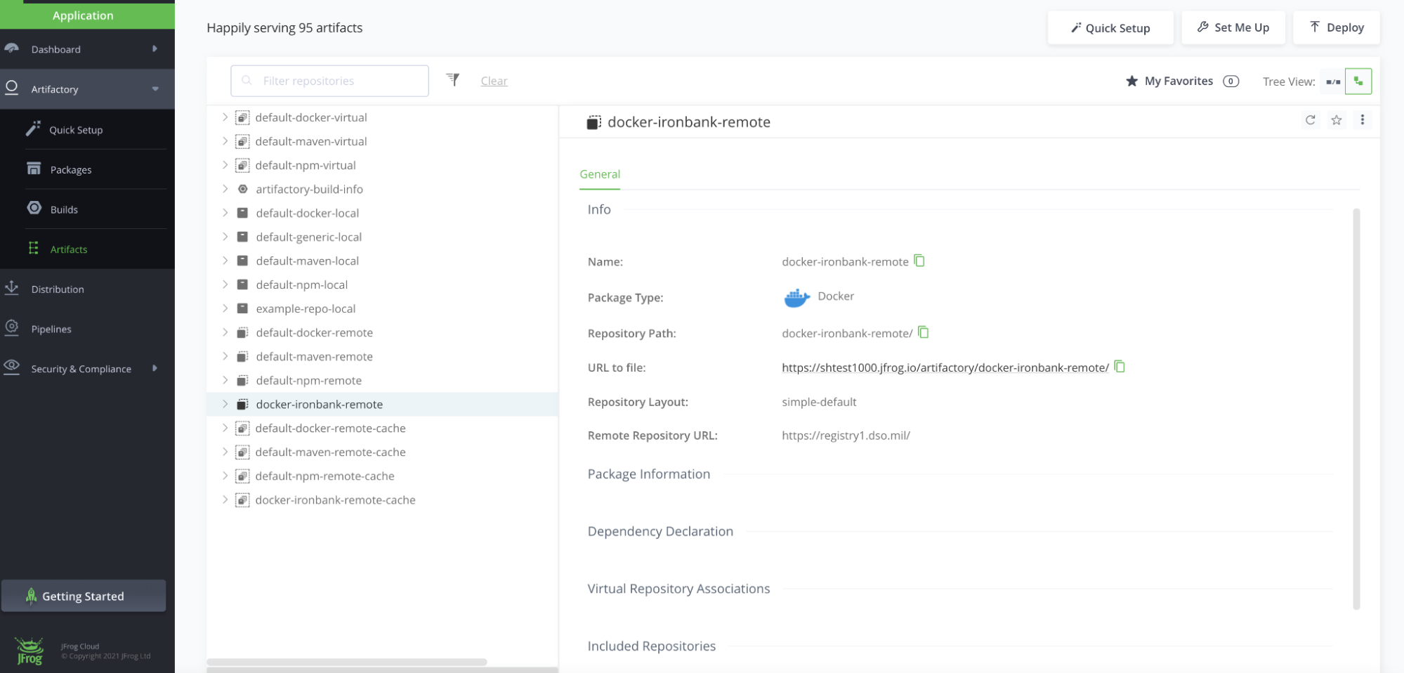Switch to hierarchical tree view mode

coord(1358,81)
